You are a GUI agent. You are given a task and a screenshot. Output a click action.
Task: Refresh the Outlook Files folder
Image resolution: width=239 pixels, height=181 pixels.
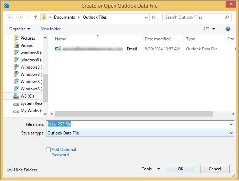click(x=154, y=17)
